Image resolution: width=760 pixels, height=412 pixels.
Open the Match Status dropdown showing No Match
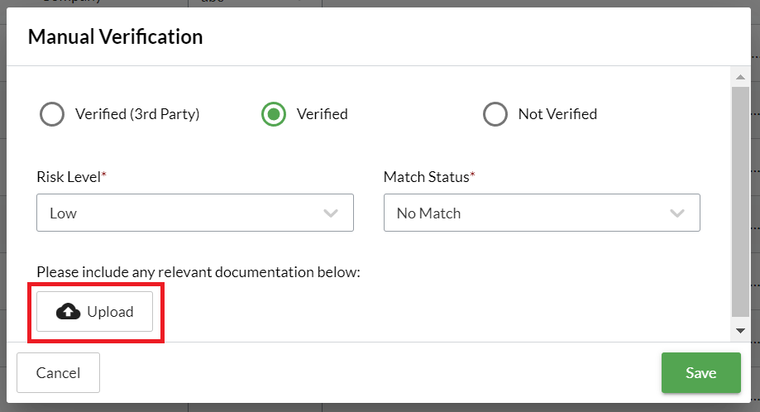542,213
